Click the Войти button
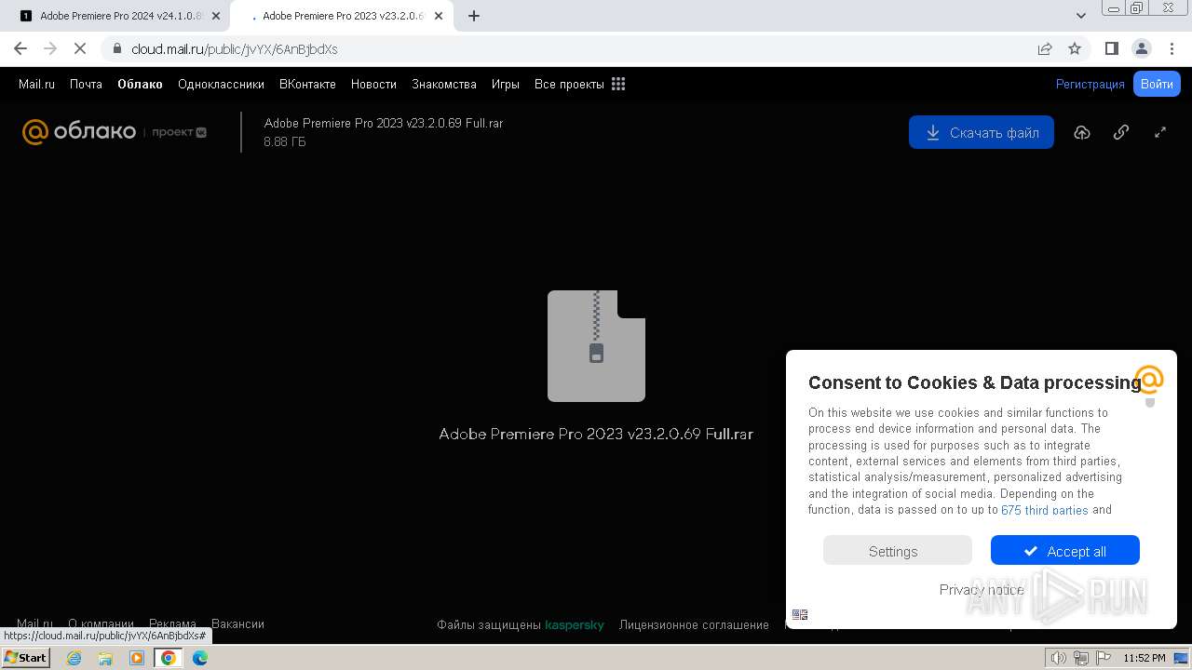Image resolution: width=1192 pixels, height=670 pixels. tap(1157, 84)
